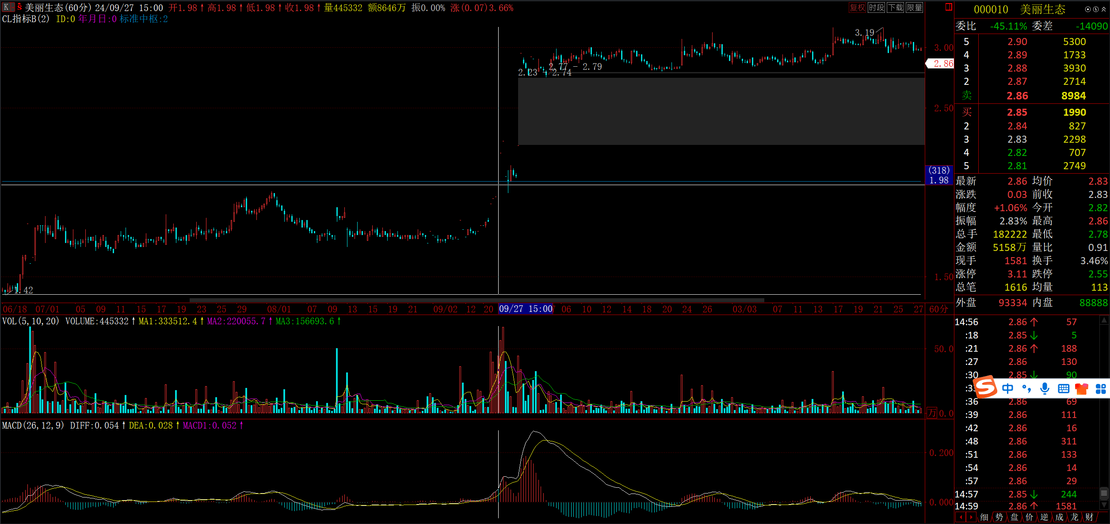The width and height of the screenshot is (1110, 524).
Task: Click the CL指标B(2) indicator label
Action: pyautogui.click(x=26, y=19)
